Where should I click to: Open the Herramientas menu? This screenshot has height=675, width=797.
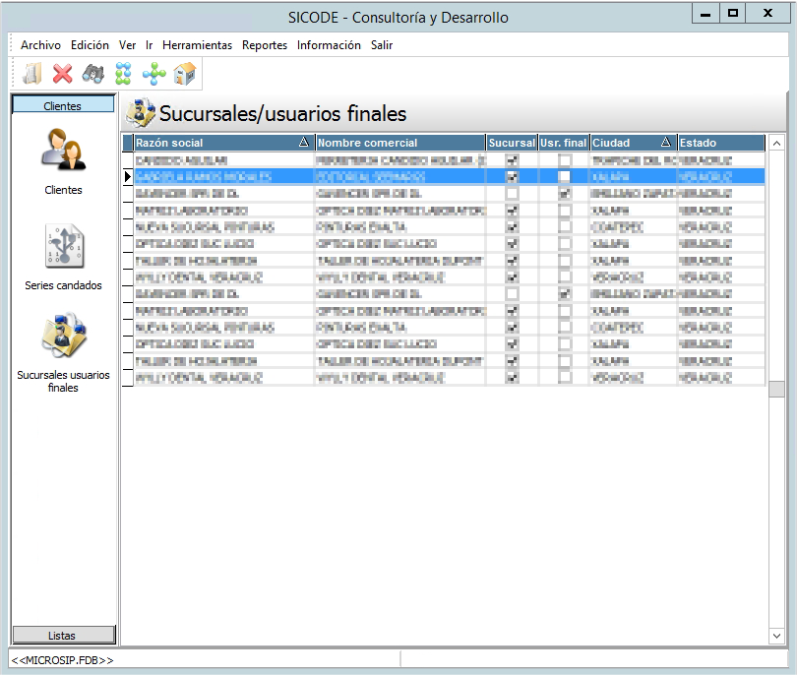(x=197, y=45)
